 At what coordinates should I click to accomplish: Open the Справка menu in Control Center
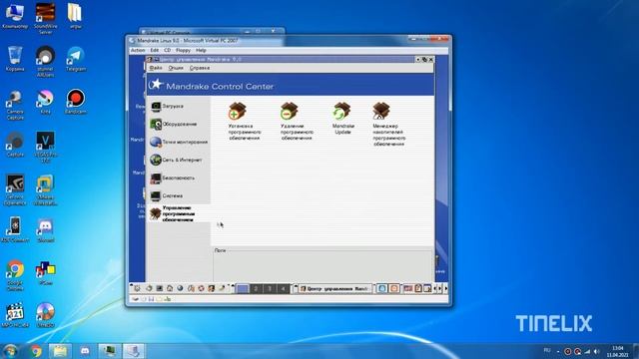tap(200, 68)
